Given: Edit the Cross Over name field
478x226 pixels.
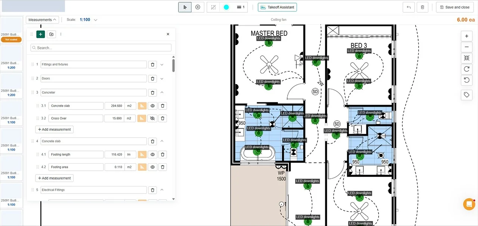Looking at the screenshot, I should pos(76,118).
